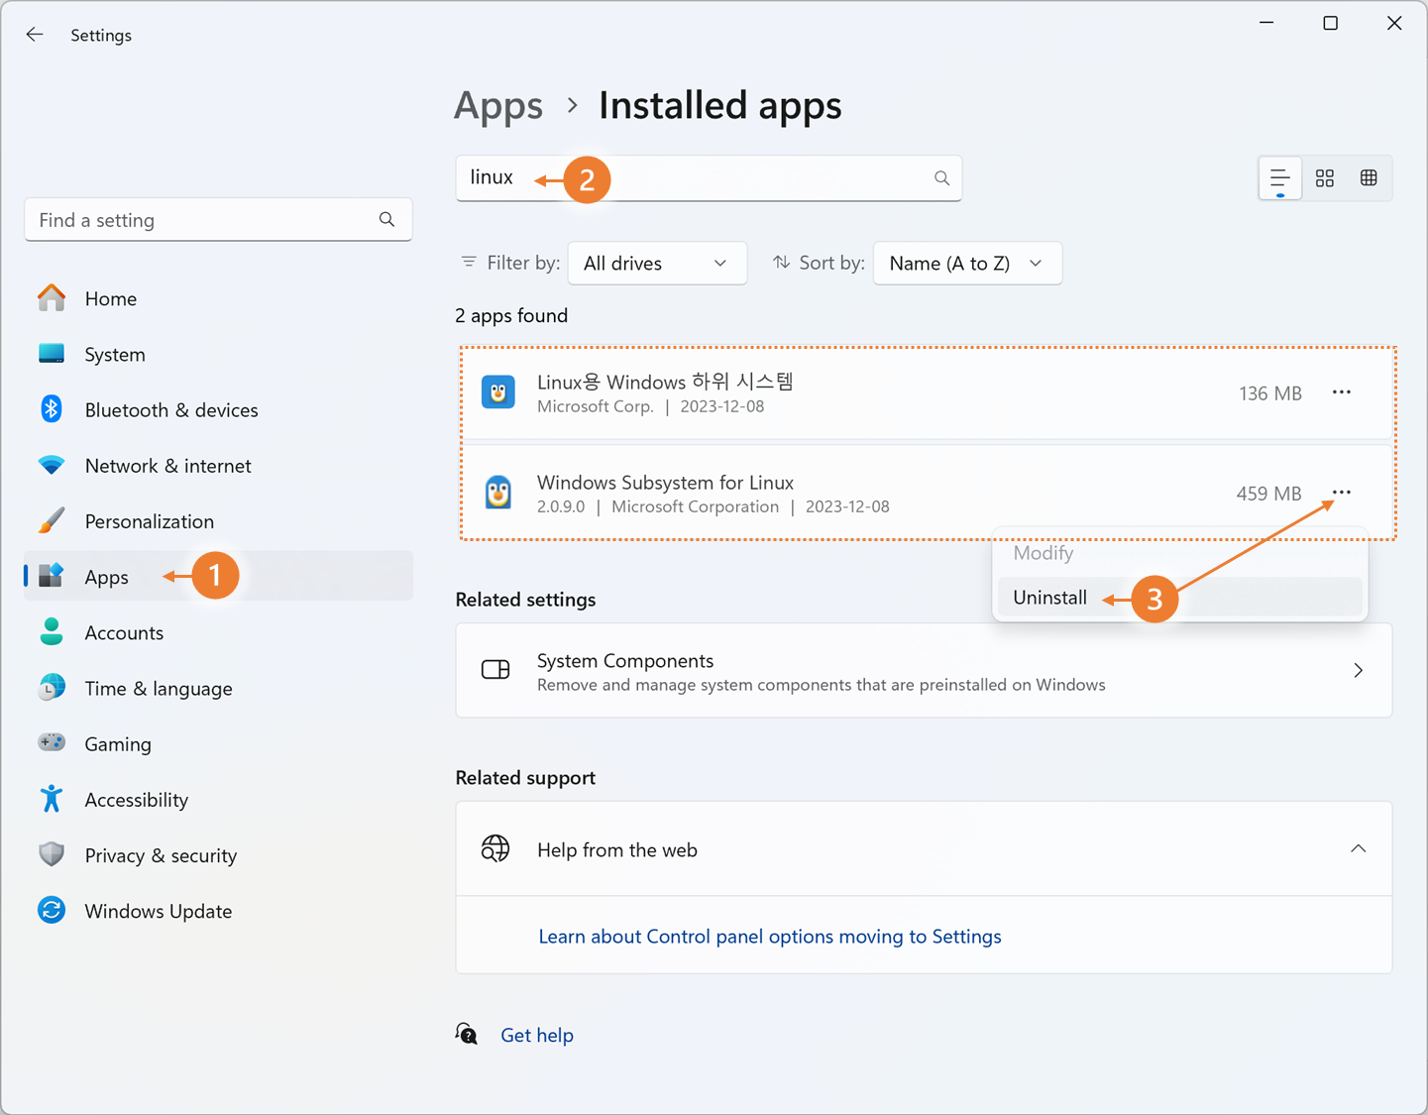Maximize the Settings window
Screen dimensions: 1428x1115
pyautogui.click(x=1330, y=23)
